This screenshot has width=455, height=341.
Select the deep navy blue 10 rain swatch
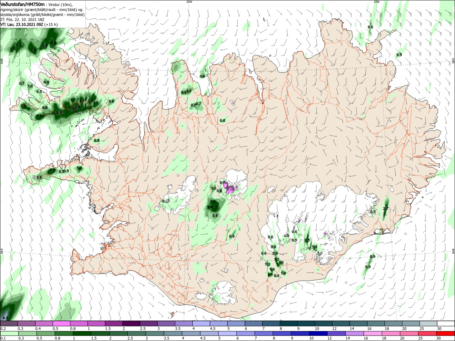(318, 334)
